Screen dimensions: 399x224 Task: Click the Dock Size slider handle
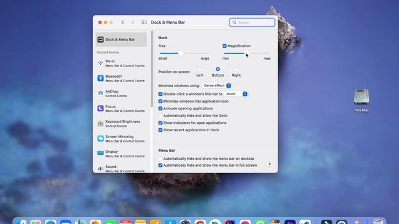(x=181, y=54)
